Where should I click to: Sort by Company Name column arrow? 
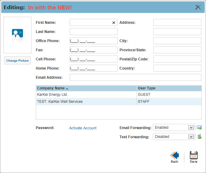pos(67,88)
